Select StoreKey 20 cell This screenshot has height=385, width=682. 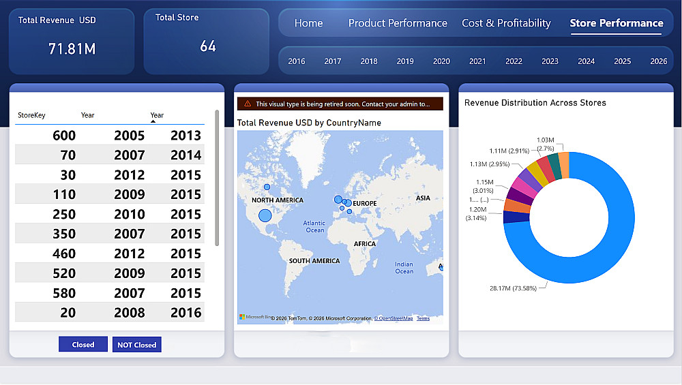68,313
